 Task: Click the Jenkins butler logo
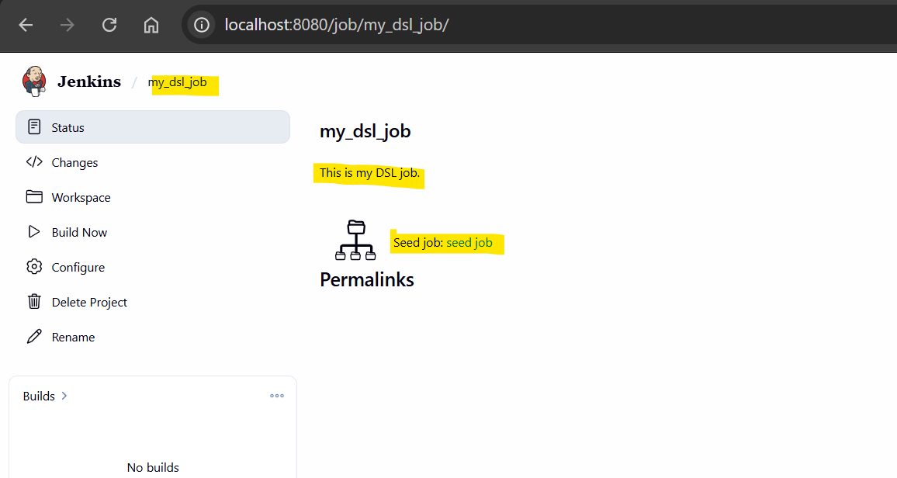click(34, 81)
